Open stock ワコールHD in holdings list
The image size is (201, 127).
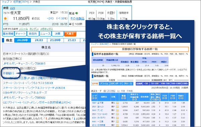(102, 114)
